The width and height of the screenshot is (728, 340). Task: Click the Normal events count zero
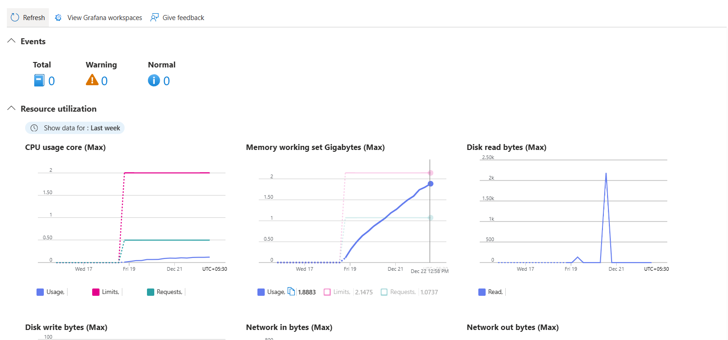167,81
